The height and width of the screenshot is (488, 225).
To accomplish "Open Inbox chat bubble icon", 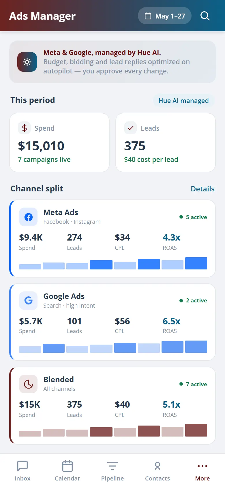I will coord(22,466).
